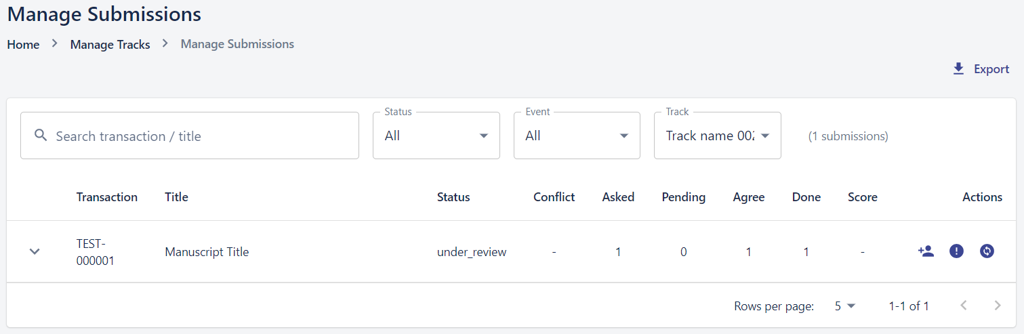Click the assign reviewer person-add icon
Viewport: 1024px width, 334px height.
point(926,251)
